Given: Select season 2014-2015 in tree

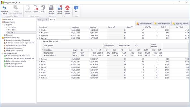Looking at the screenshot, I should pyautogui.click(x=12, y=30).
